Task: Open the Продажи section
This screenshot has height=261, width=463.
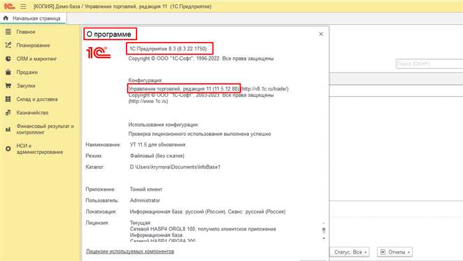Action: 27,72
